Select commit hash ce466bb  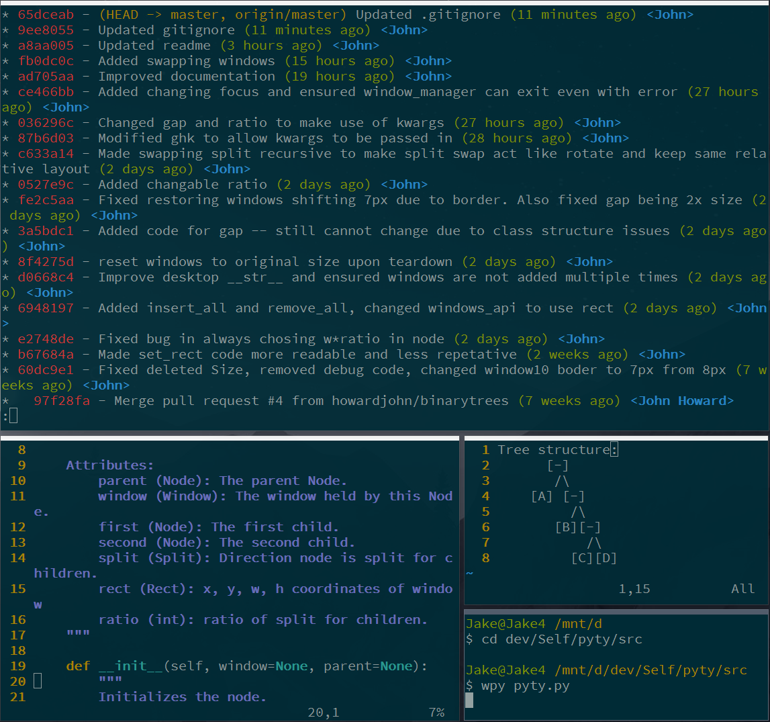(46, 92)
